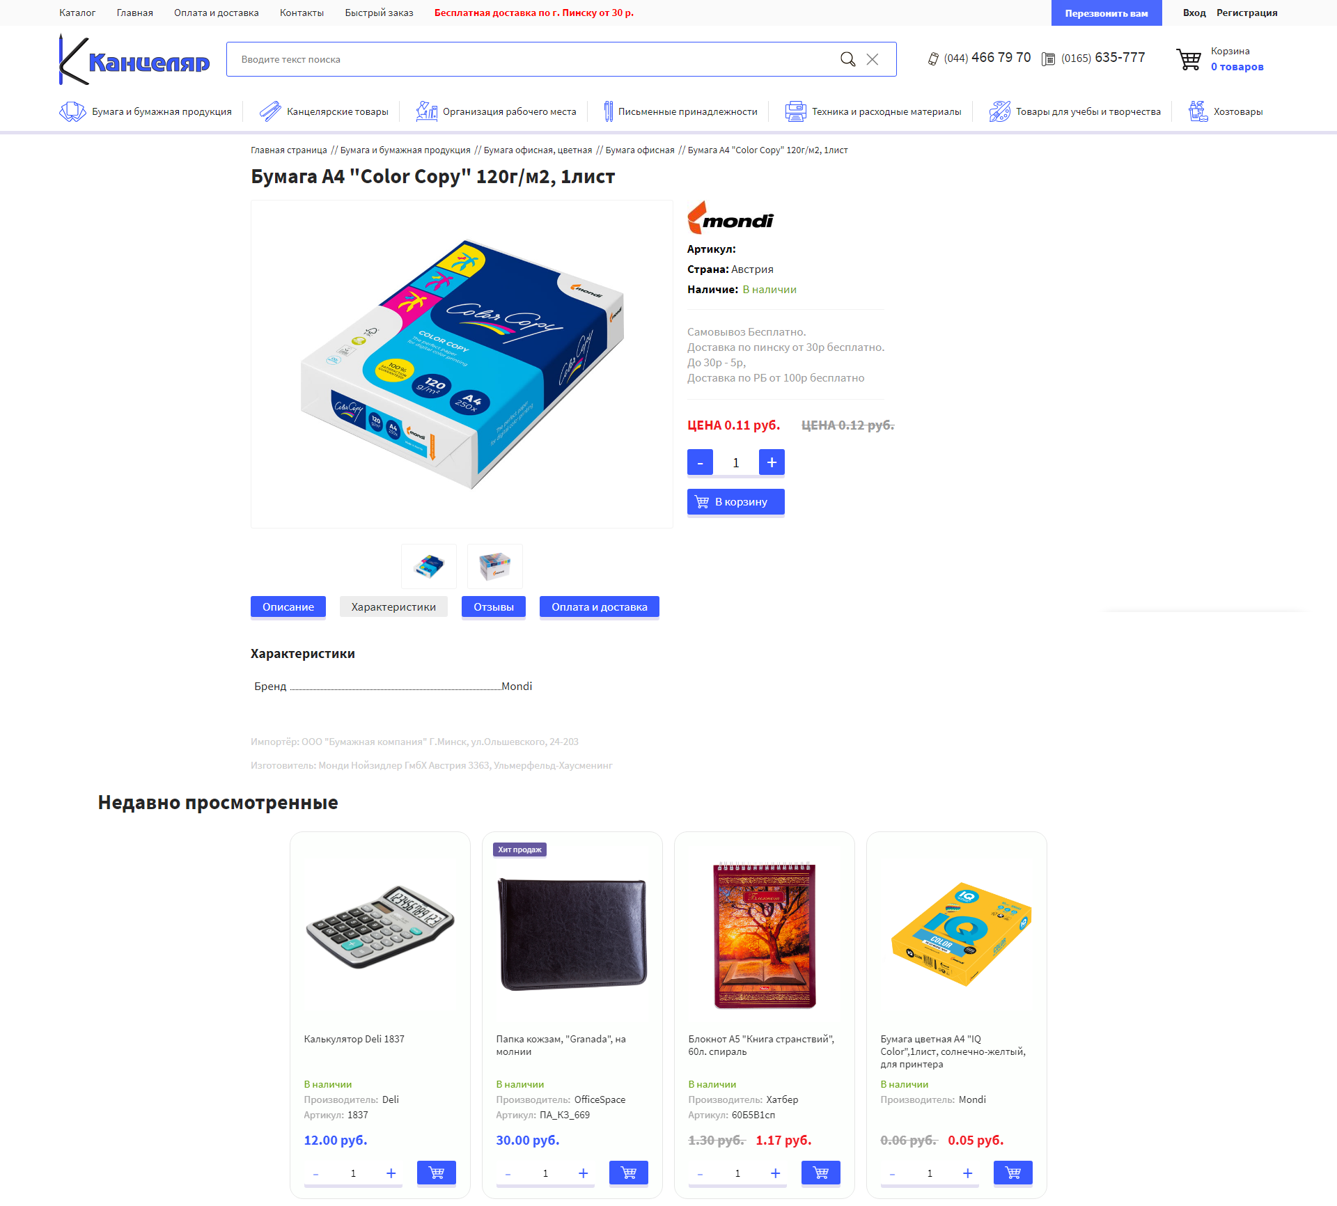This screenshot has height=1206, width=1337.
Task: Click the В корзину button
Action: (736, 502)
